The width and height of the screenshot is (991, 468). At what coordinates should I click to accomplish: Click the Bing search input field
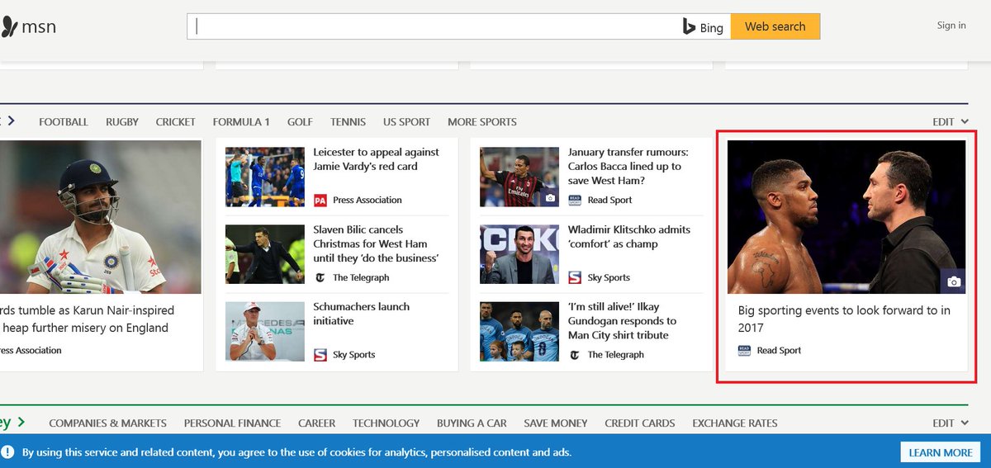tap(434, 26)
